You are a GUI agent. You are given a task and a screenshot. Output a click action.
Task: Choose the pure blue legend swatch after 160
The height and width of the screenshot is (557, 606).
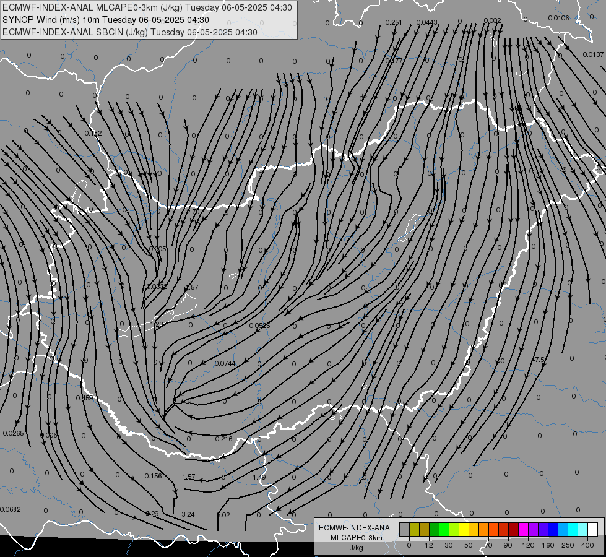click(553, 529)
